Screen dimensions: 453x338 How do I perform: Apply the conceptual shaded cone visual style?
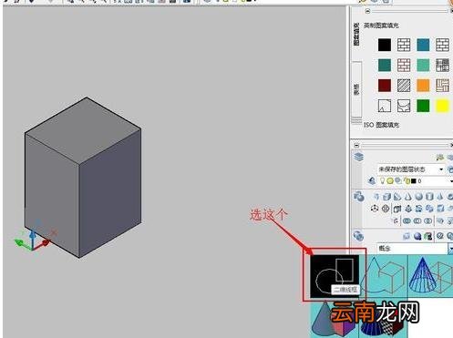point(335,319)
